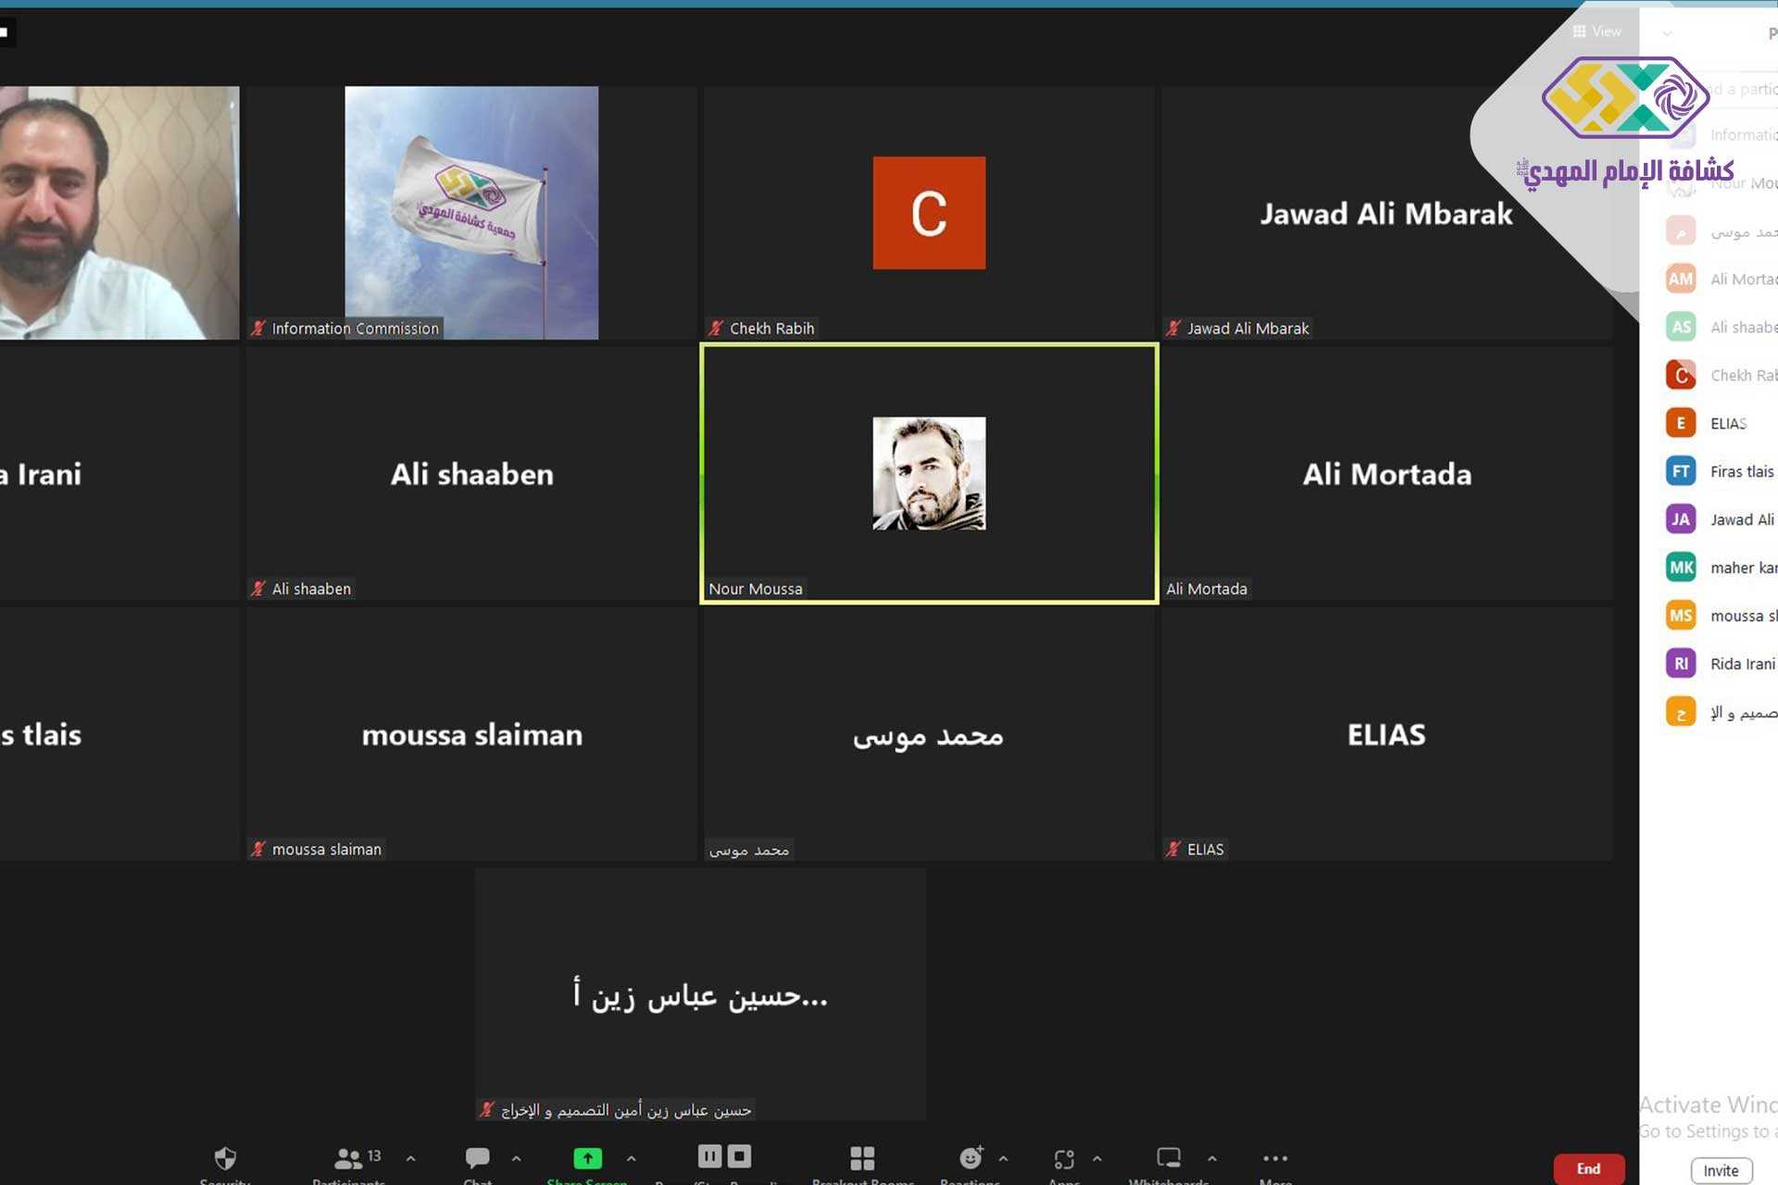Pause the recording
The height and width of the screenshot is (1185, 1778).
[709, 1155]
